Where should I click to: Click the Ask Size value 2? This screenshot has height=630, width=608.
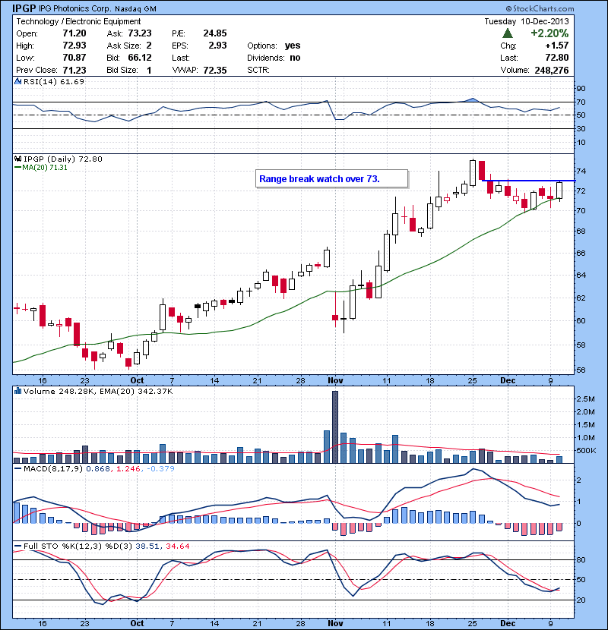149,46
